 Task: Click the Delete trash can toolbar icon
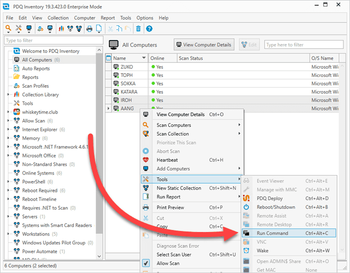tap(138, 28)
